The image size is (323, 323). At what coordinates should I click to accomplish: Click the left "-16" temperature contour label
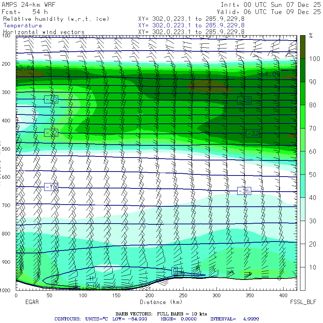(x=51, y=187)
